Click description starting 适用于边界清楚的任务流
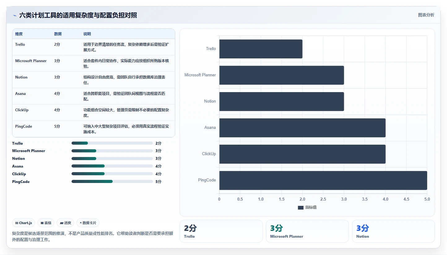The height and width of the screenshot is (255, 447). 126,47
